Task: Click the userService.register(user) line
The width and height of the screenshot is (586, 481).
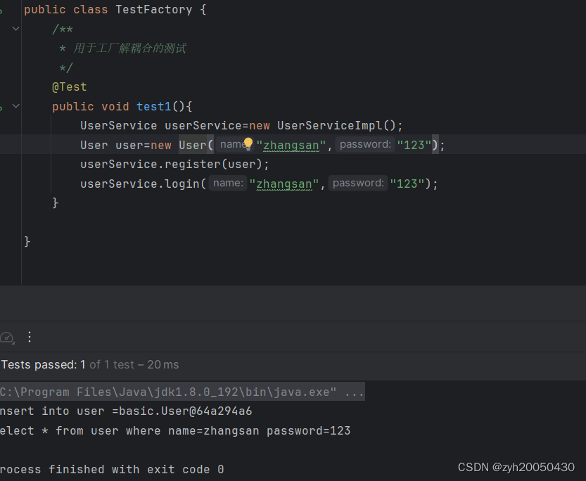Action: pyautogui.click(x=174, y=165)
